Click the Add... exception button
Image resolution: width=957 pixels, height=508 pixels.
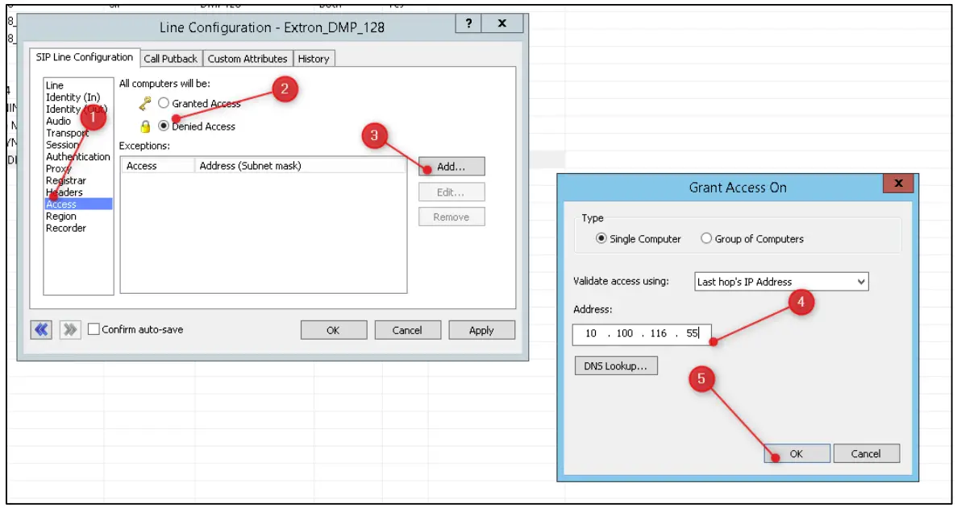pos(451,167)
